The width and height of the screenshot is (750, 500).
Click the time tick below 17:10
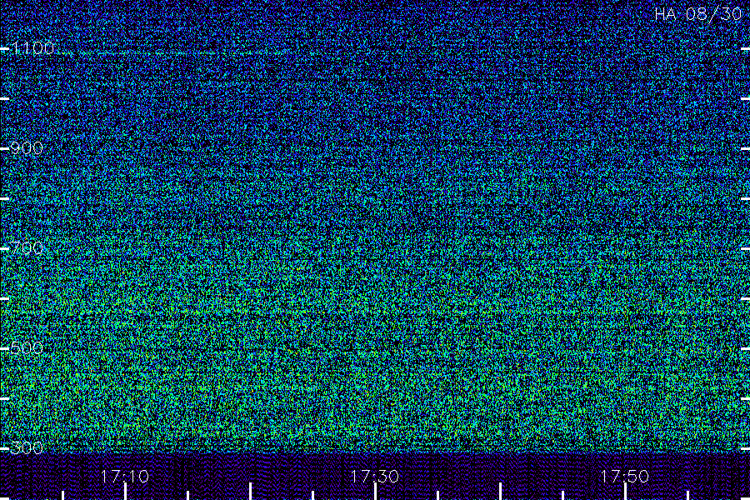[125, 492]
